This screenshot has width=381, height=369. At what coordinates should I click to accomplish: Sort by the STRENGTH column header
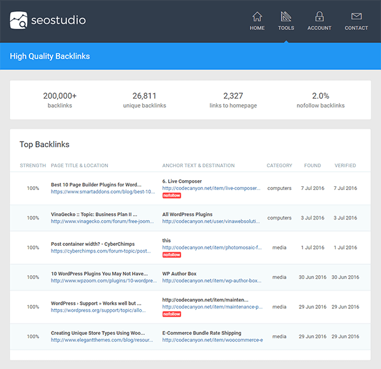click(x=33, y=165)
